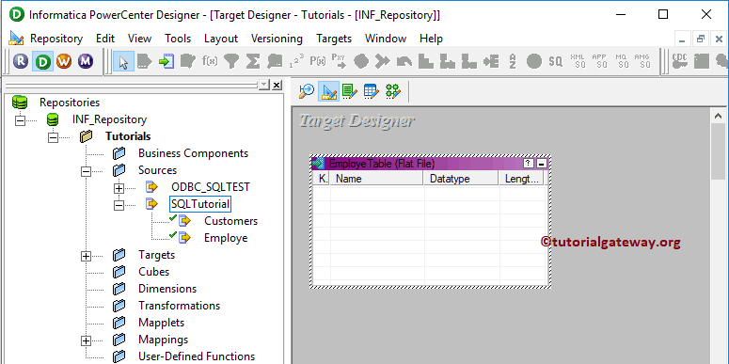The height and width of the screenshot is (364, 729).
Task: Open the Edit menu
Action: coord(105,39)
